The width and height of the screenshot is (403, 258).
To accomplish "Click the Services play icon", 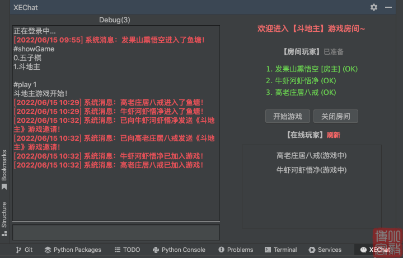I will pos(312,250).
